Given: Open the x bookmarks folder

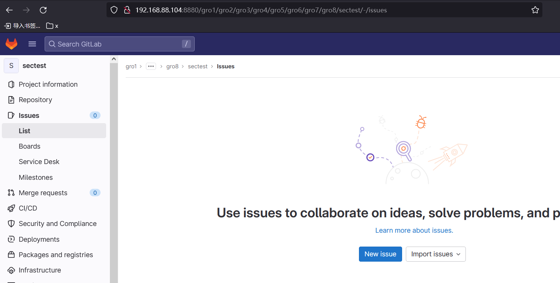Looking at the screenshot, I should (52, 26).
